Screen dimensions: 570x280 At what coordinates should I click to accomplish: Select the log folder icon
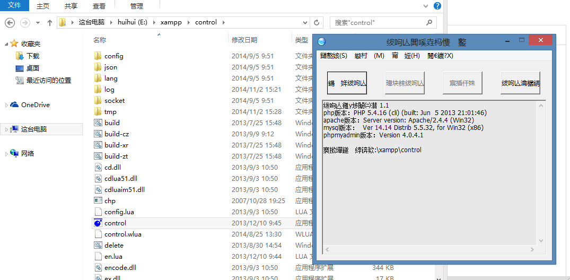(98, 90)
